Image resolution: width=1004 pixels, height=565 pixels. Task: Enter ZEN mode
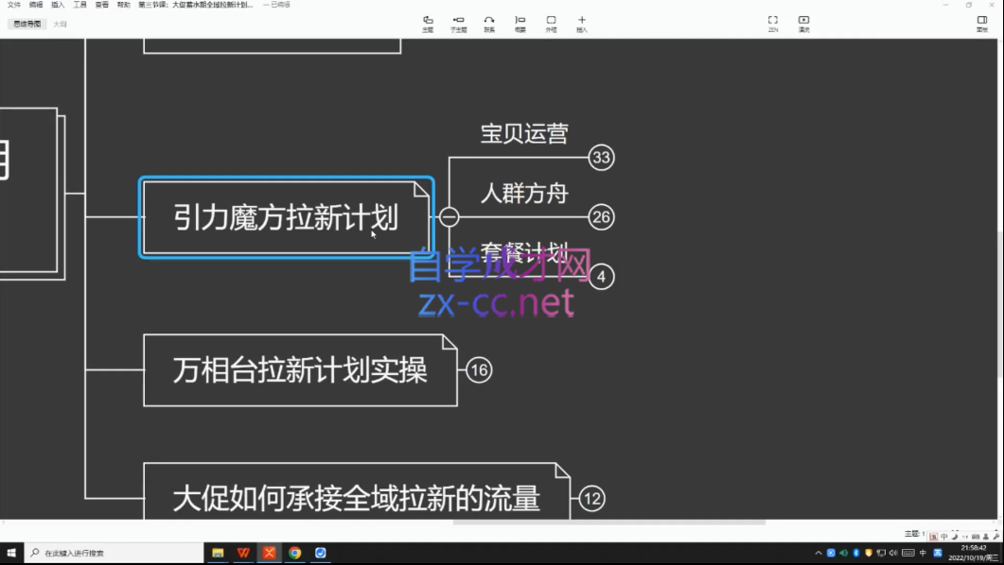(773, 24)
